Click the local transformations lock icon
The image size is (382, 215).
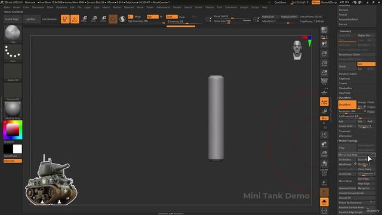pos(324,111)
